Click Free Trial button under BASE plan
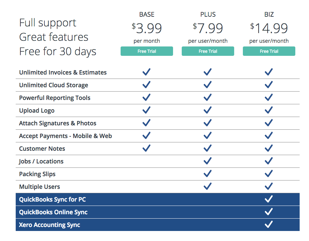 pos(147,51)
